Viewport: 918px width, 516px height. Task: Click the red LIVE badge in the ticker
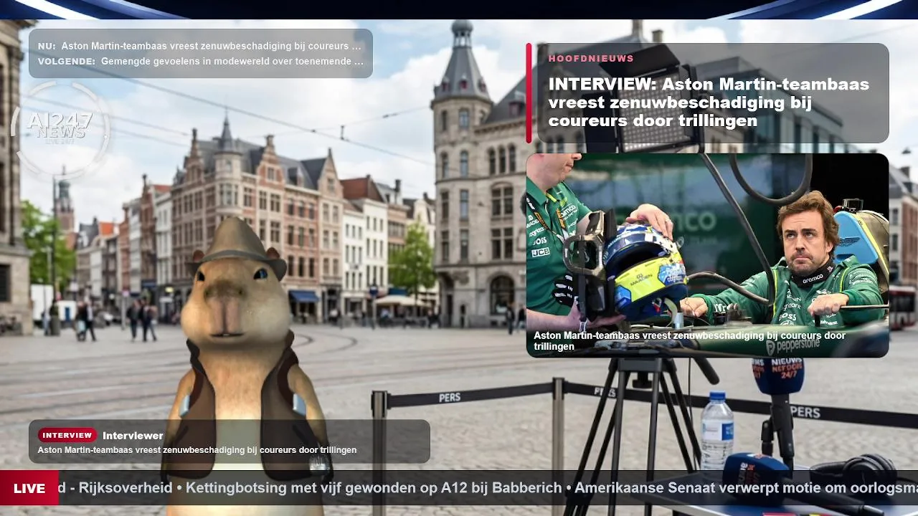point(29,488)
